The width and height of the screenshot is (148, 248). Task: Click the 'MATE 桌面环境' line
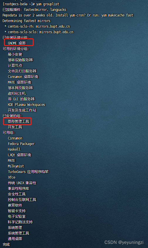pos(19,82)
